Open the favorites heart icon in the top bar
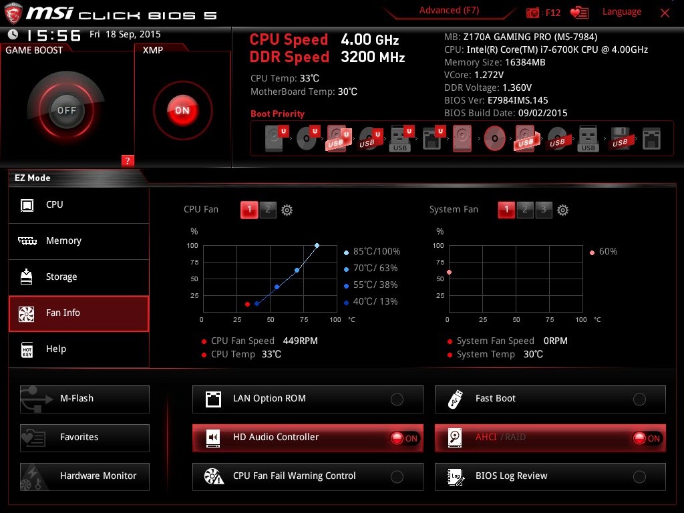The image size is (684, 513). point(579,13)
